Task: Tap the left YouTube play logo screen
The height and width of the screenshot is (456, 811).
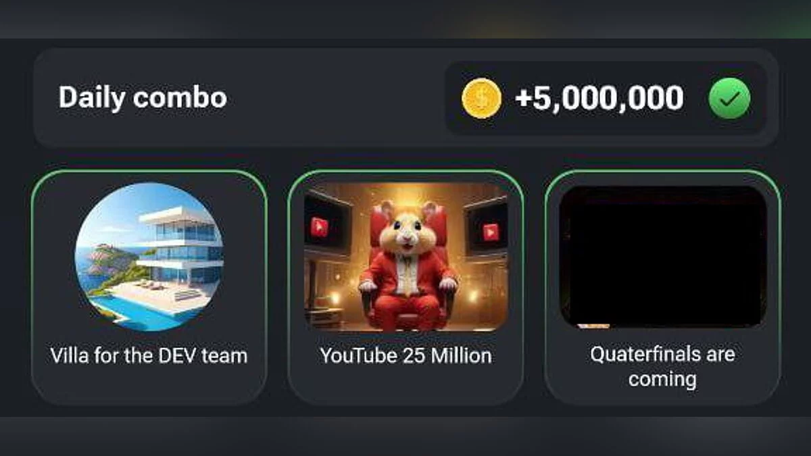Action: tap(320, 228)
